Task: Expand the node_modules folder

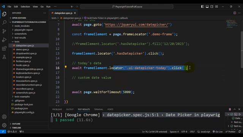Action: coord(29,26)
